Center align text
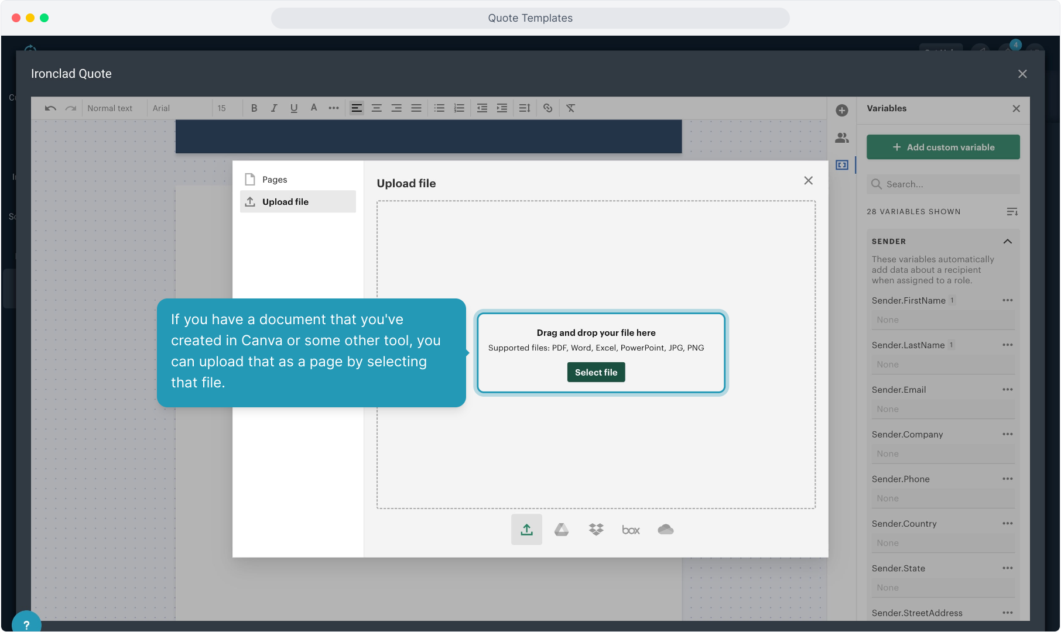Screen dimensions: 1061x632 pos(377,108)
